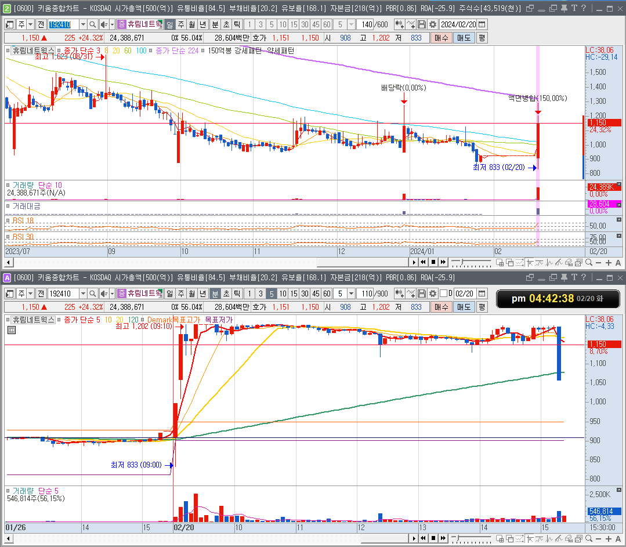Click 매수 buy button in lower window
This screenshot has width=626, height=547.
click(441, 307)
